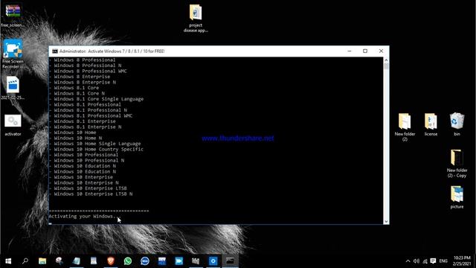Select the license folder icon
This screenshot has width=476, height=268.
(x=431, y=124)
